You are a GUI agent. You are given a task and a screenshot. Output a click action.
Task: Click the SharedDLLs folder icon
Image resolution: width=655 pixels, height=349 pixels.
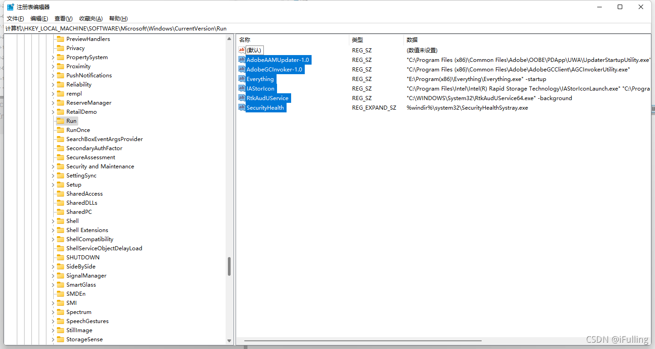(60, 202)
